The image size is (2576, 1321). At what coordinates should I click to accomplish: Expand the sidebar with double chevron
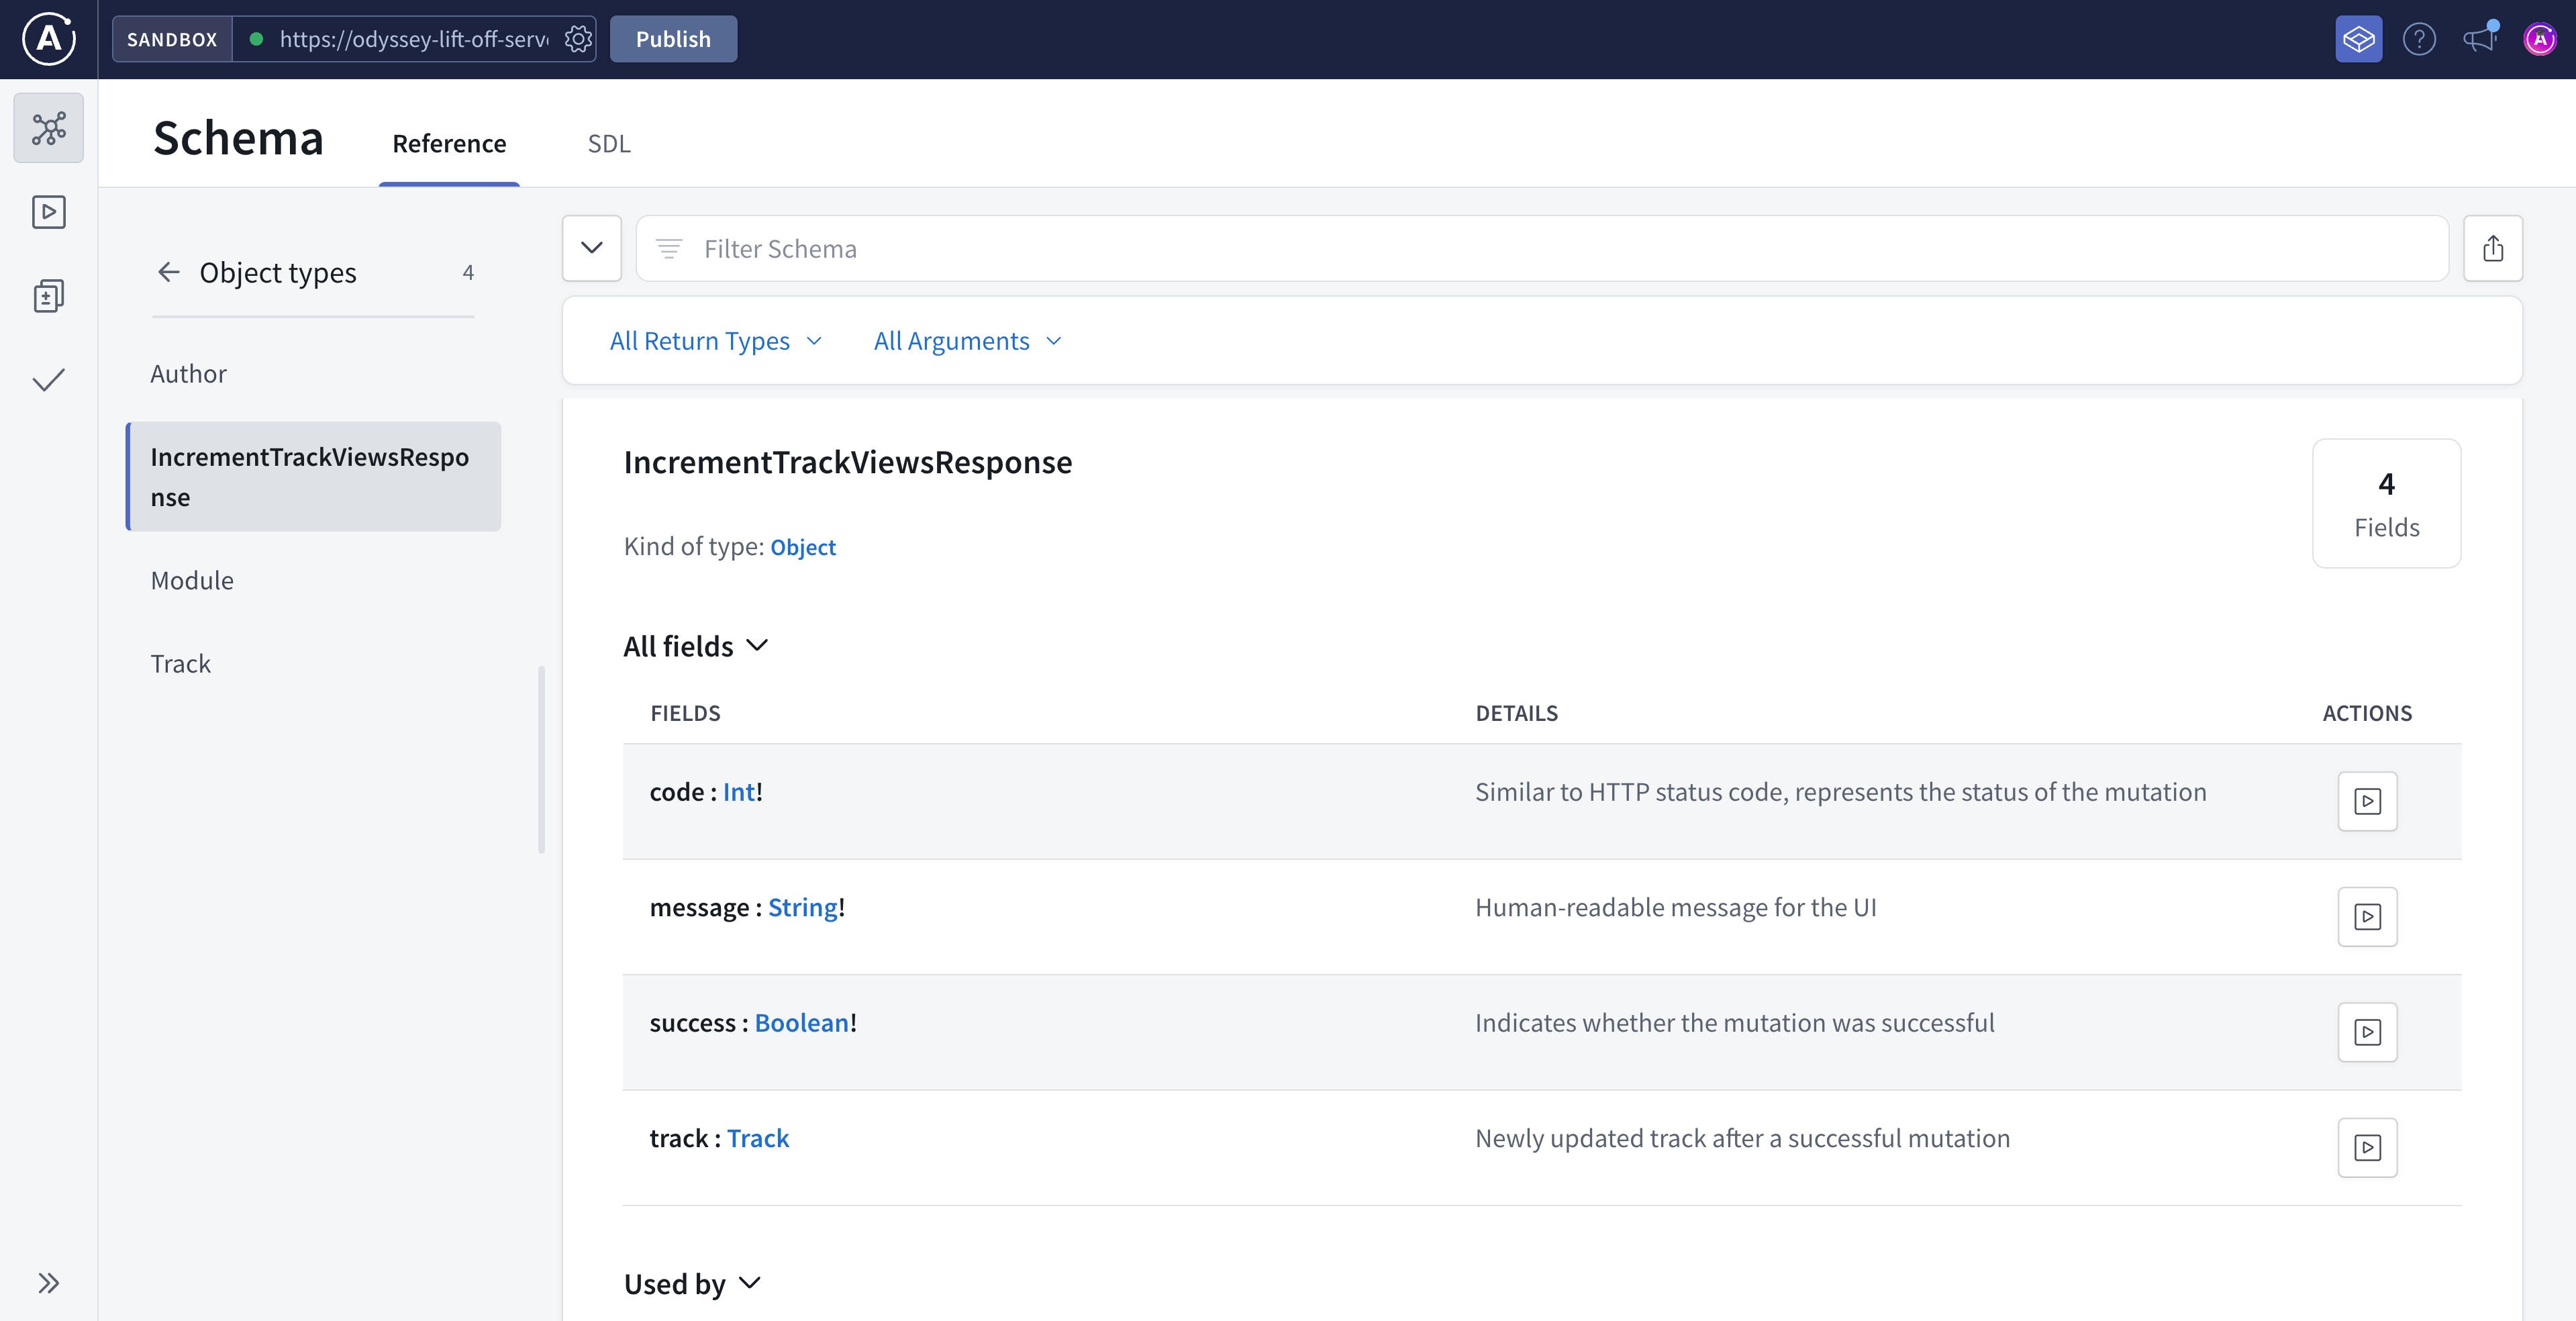tap(48, 1283)
